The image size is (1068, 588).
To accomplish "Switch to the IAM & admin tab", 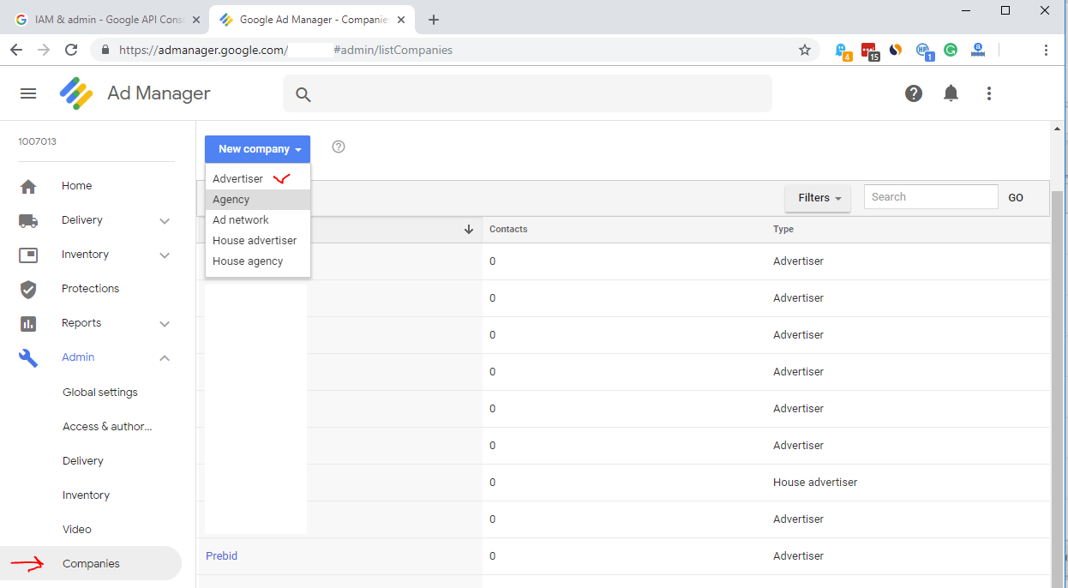I will (x=103, y=19).
